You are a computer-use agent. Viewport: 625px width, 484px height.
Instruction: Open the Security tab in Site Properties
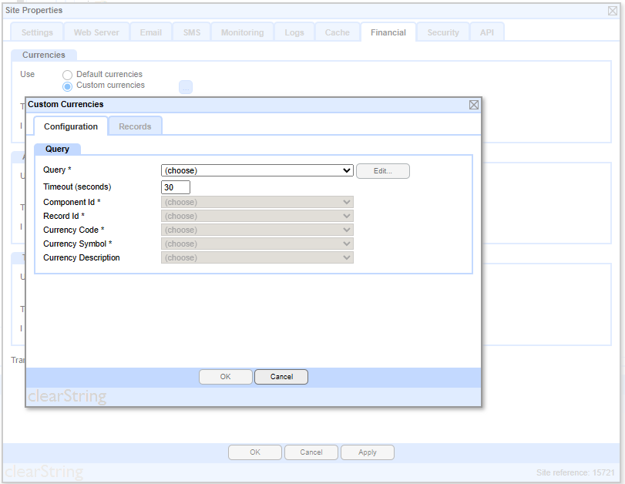(443, 32)
